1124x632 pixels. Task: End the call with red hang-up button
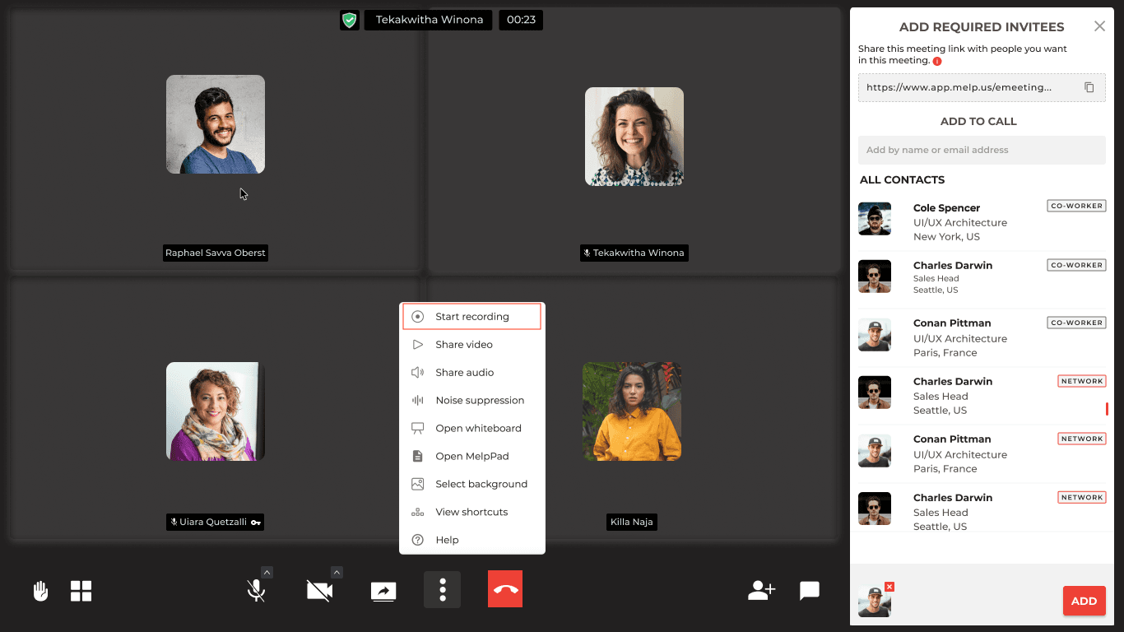pos(505,589)
